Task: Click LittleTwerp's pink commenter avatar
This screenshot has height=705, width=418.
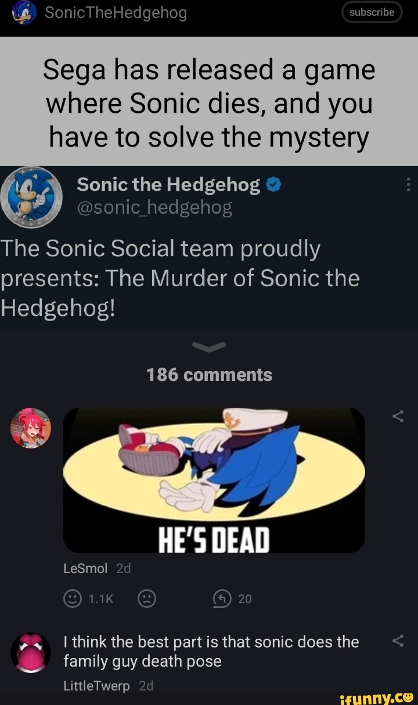Action: click(x=31, y=652)
